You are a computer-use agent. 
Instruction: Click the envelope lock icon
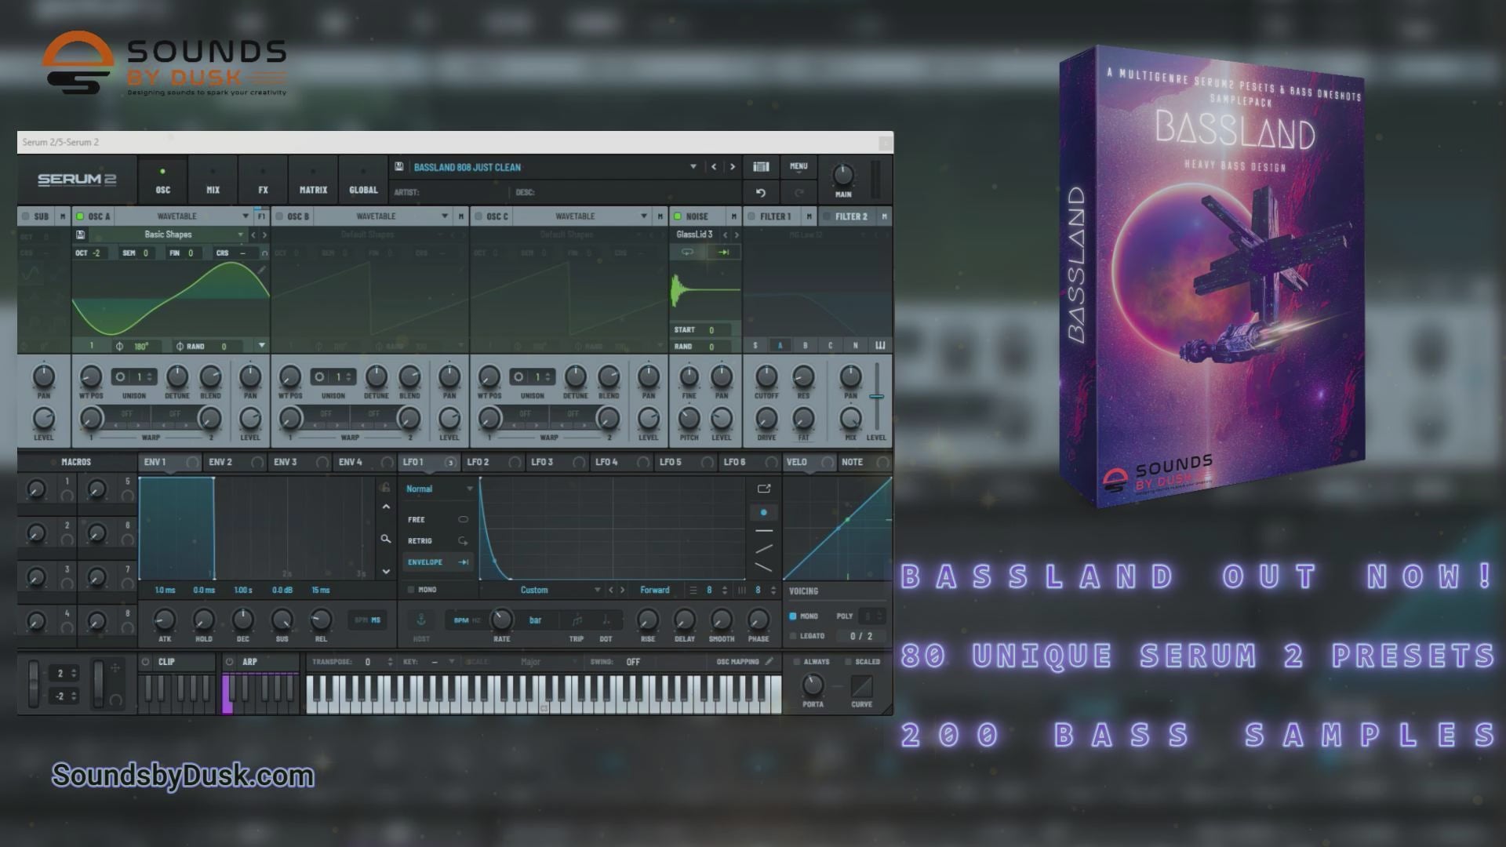[385, 487]
